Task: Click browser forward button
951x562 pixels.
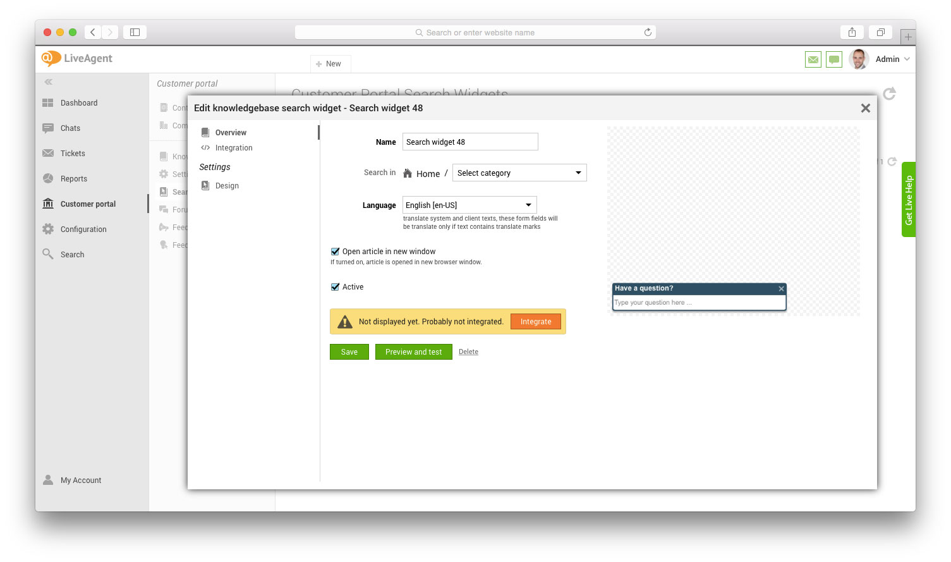Action: point(110,32)
